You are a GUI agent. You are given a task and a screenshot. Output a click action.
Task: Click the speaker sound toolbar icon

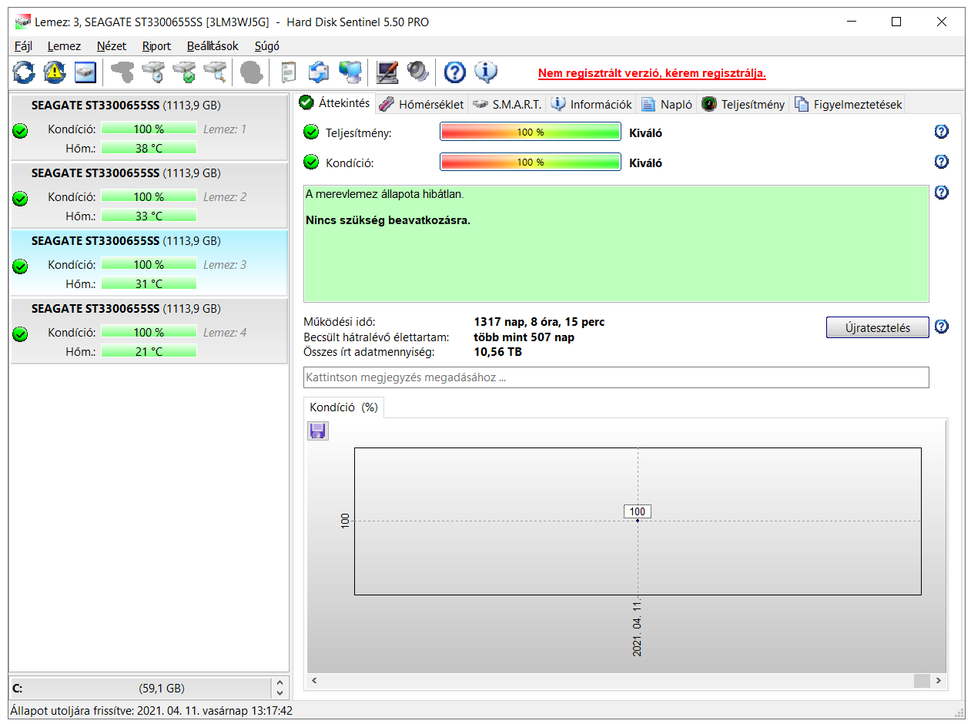click(417, 72)
